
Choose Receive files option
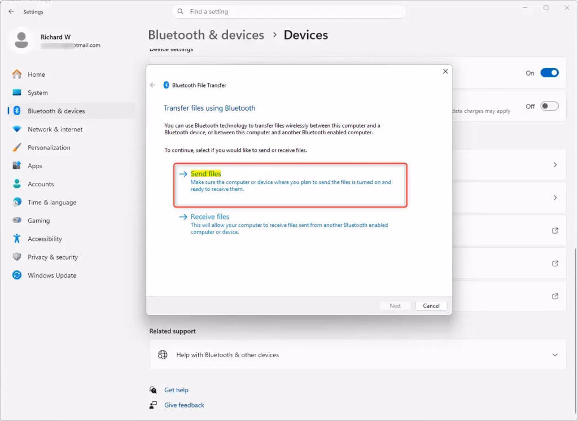pyautogui.click(x=290, y=224)
